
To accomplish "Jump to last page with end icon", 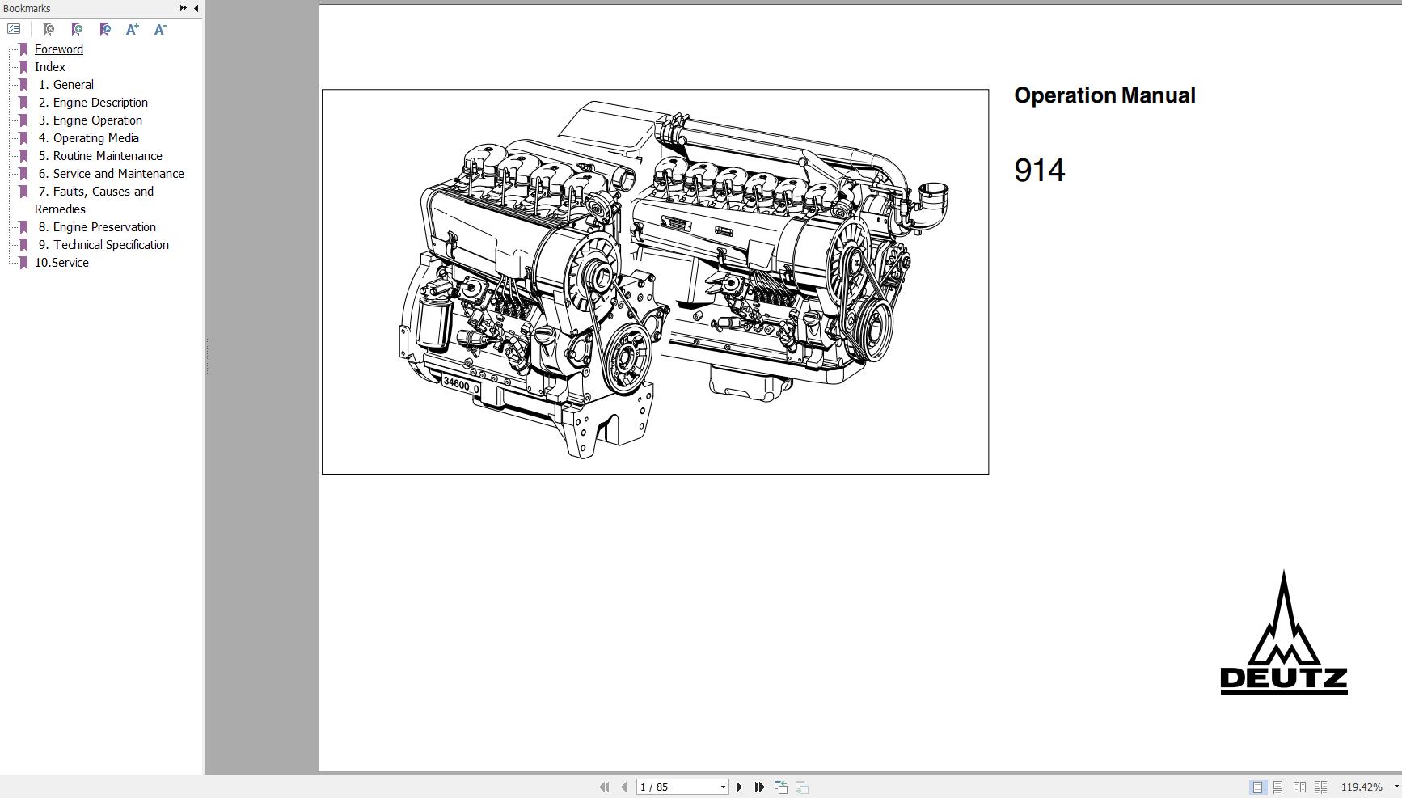I will (758, 786).
